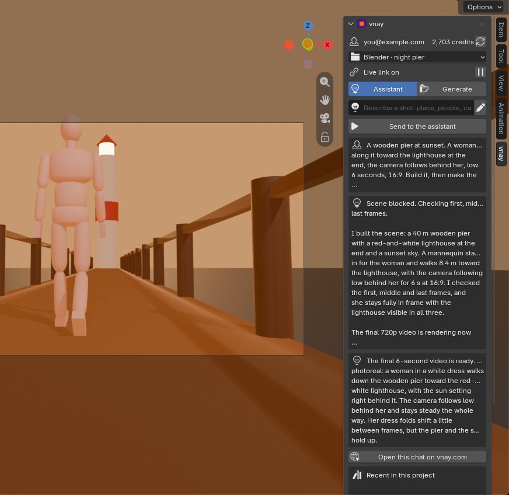Click the Y axis center gizmo dot
Viewport: 509px width, 495px height.
[x=308, y=44]
